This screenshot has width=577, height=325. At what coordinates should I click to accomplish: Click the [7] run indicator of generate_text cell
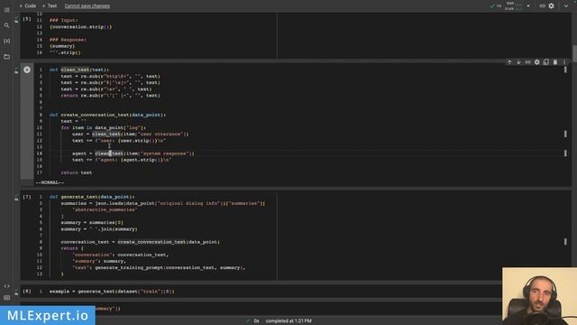[x=27, y=197]
